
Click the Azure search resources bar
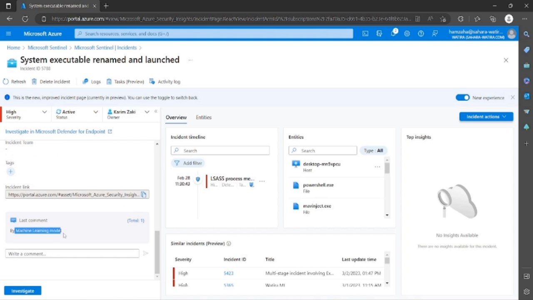[x=214, y=34]
